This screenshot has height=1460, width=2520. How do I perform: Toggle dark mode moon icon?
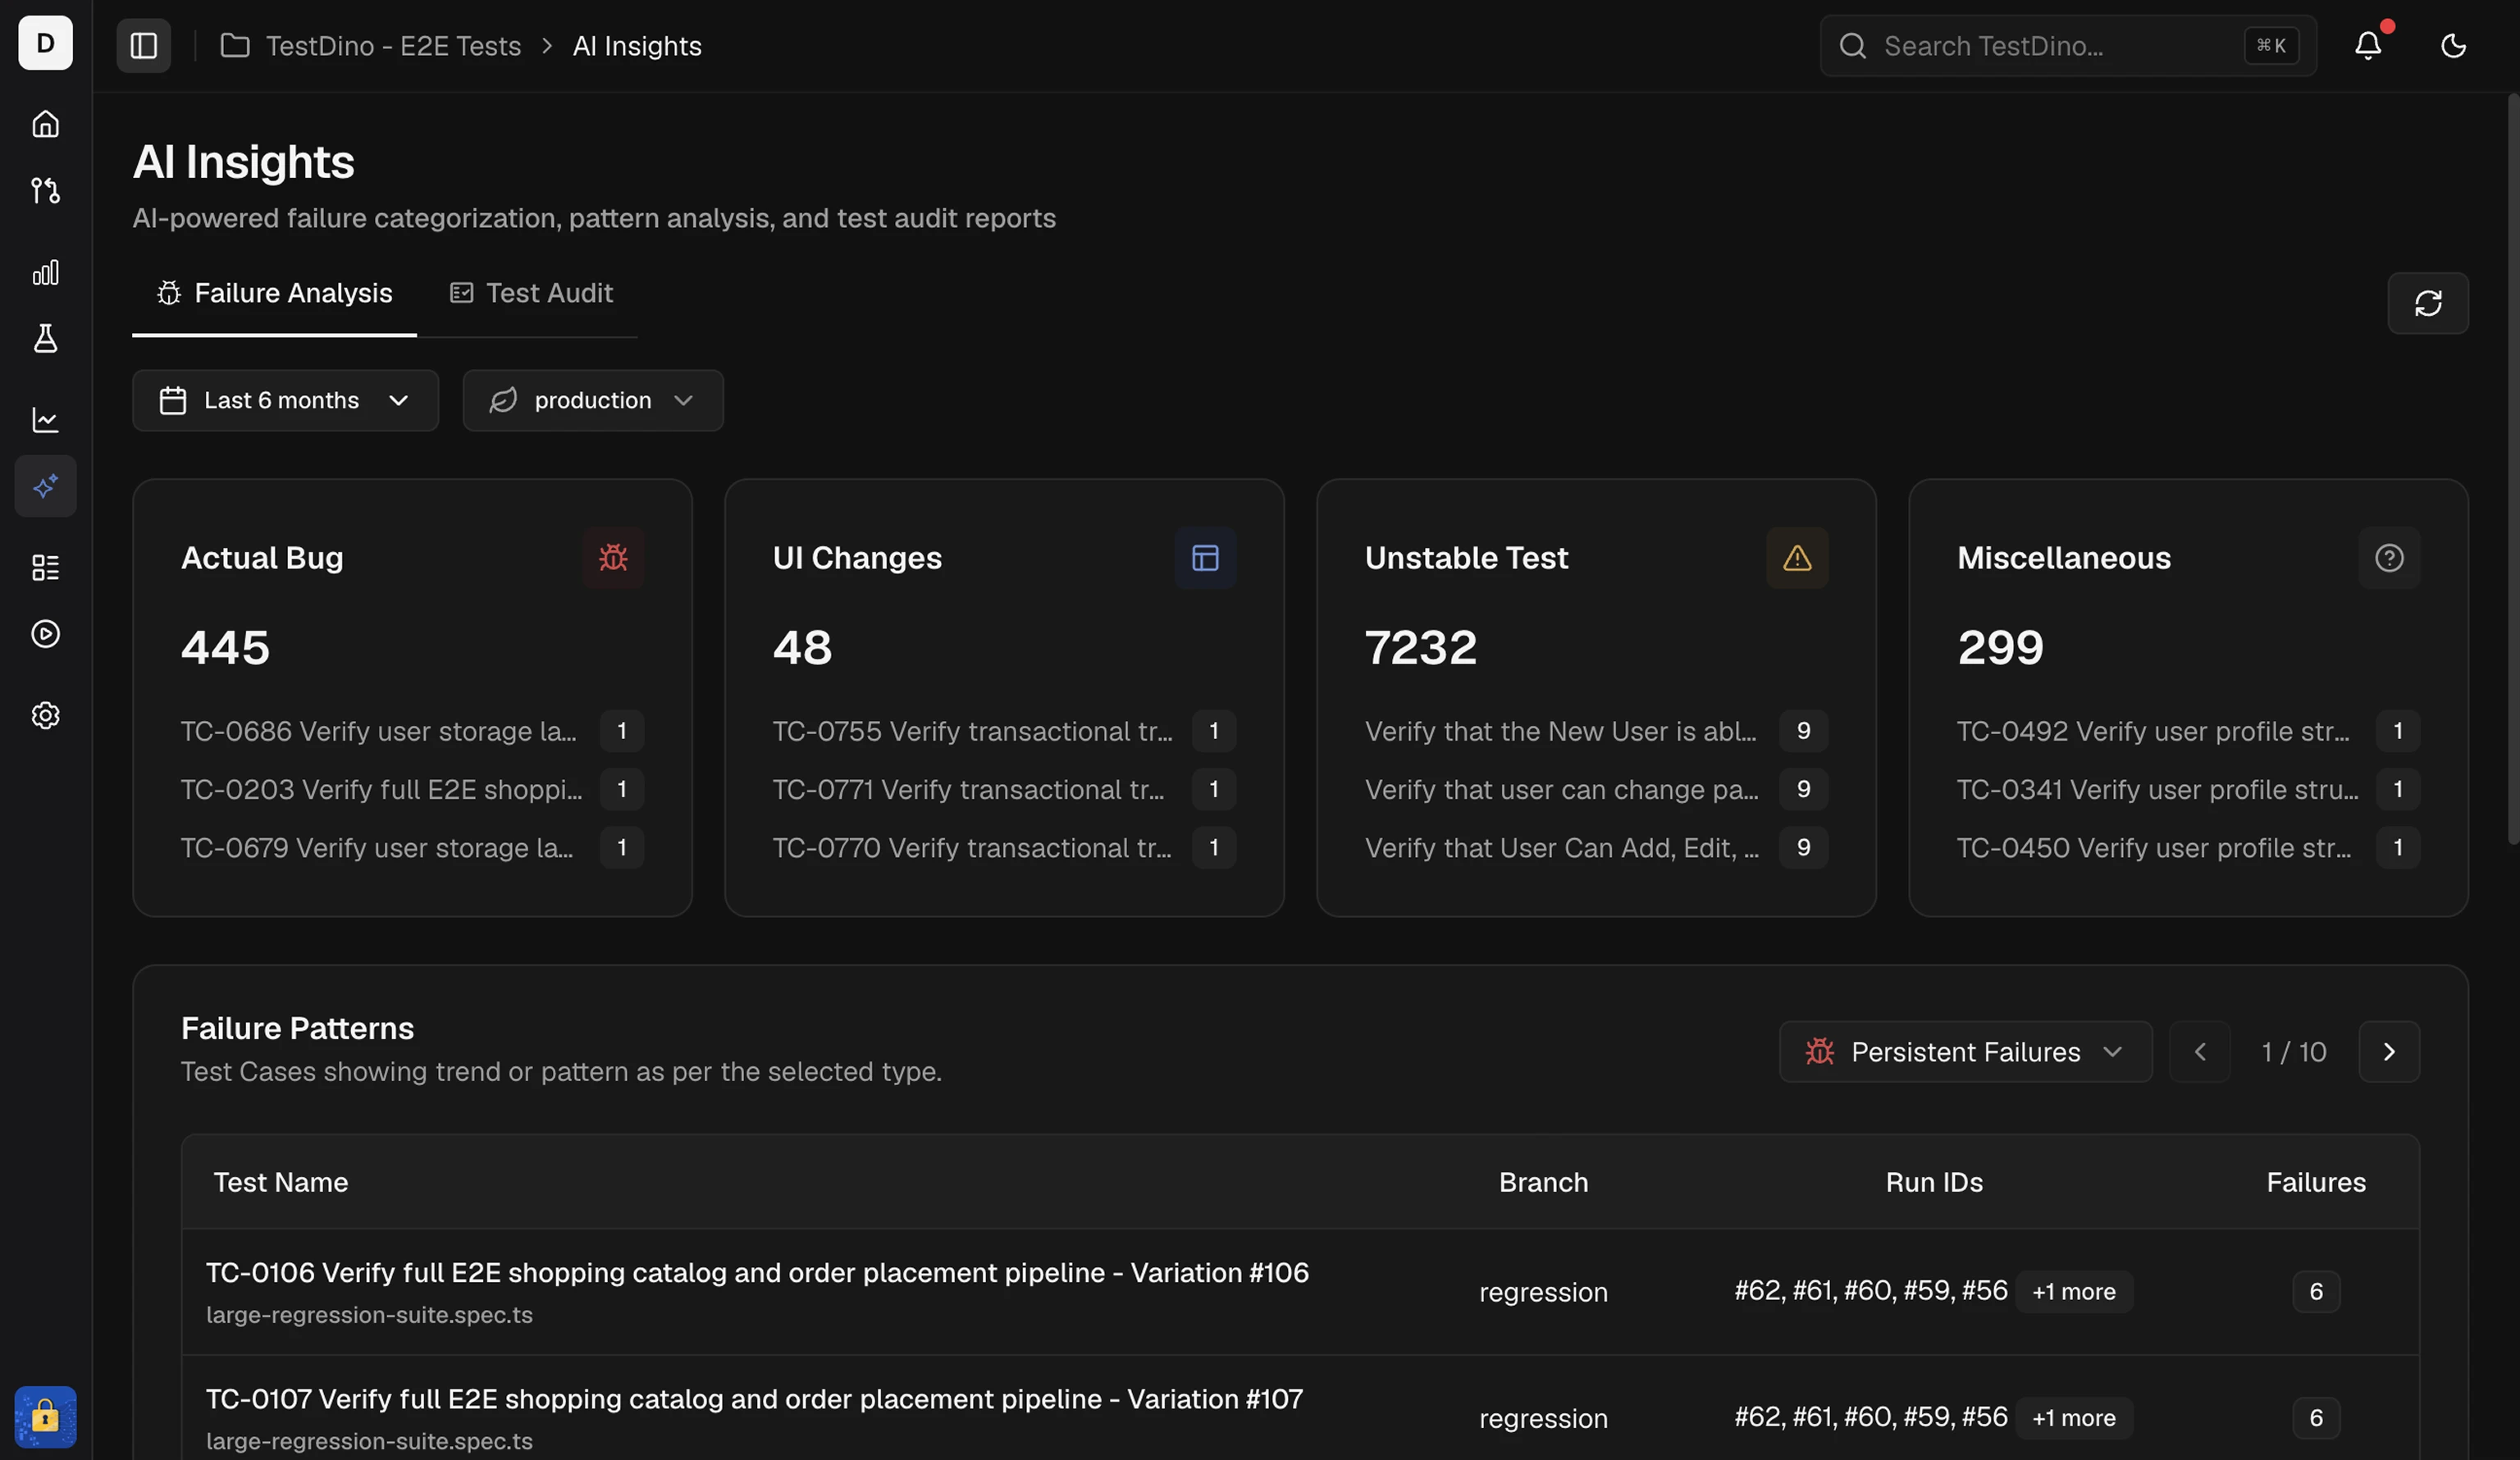coord(2453,46)
